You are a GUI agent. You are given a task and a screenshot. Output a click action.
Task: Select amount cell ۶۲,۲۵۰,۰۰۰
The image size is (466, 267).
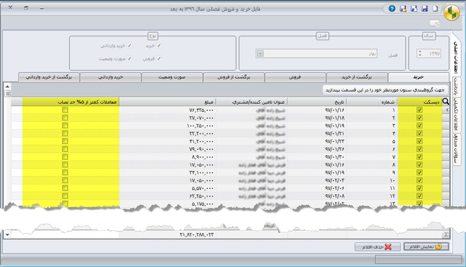click(168, 196)
